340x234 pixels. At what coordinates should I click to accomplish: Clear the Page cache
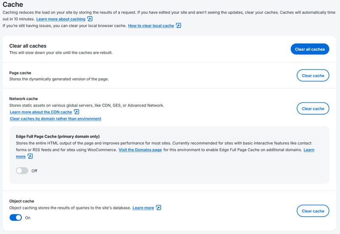point(313,76)
